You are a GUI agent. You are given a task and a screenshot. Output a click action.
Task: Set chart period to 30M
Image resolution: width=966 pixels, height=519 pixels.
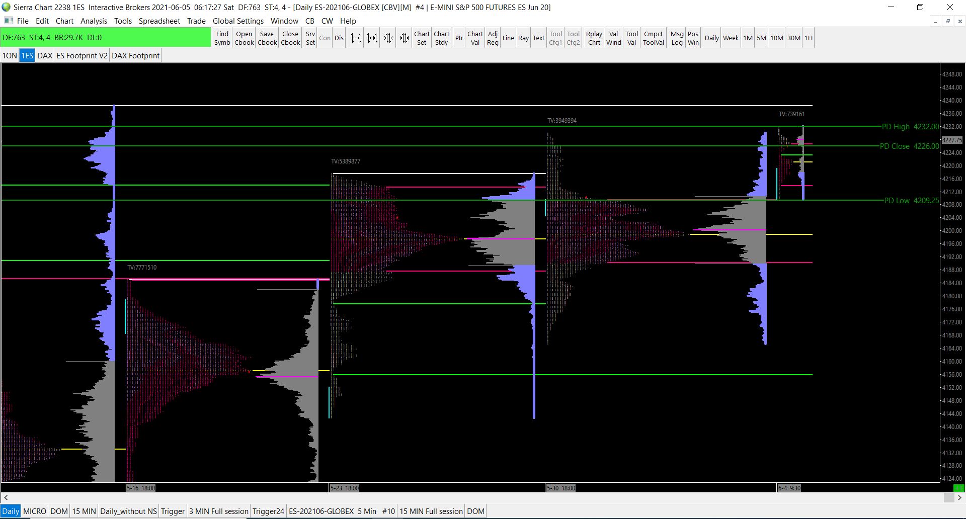pyautogui.click(x=794, y=38)
